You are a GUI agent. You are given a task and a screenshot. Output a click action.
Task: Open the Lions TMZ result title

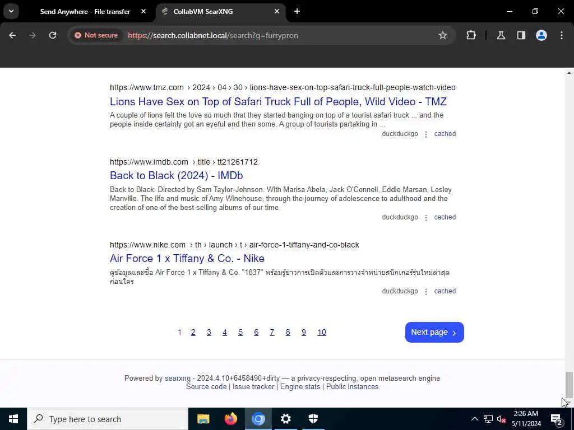[x=278, y=102]
